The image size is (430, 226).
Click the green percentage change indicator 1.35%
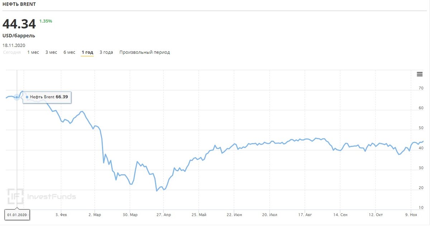(47, 21)
